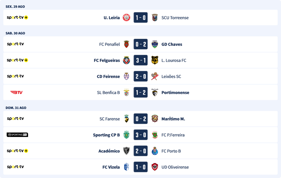Select the UD Oliveirense club badge
This screenshot has width=281, height=178.
(x=155, y=167)
